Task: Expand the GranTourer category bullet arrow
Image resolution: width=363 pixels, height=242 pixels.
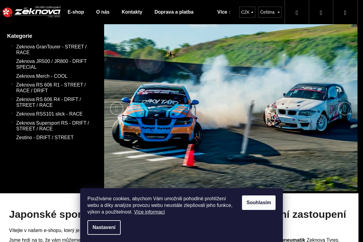Action: tap(12, 46)
